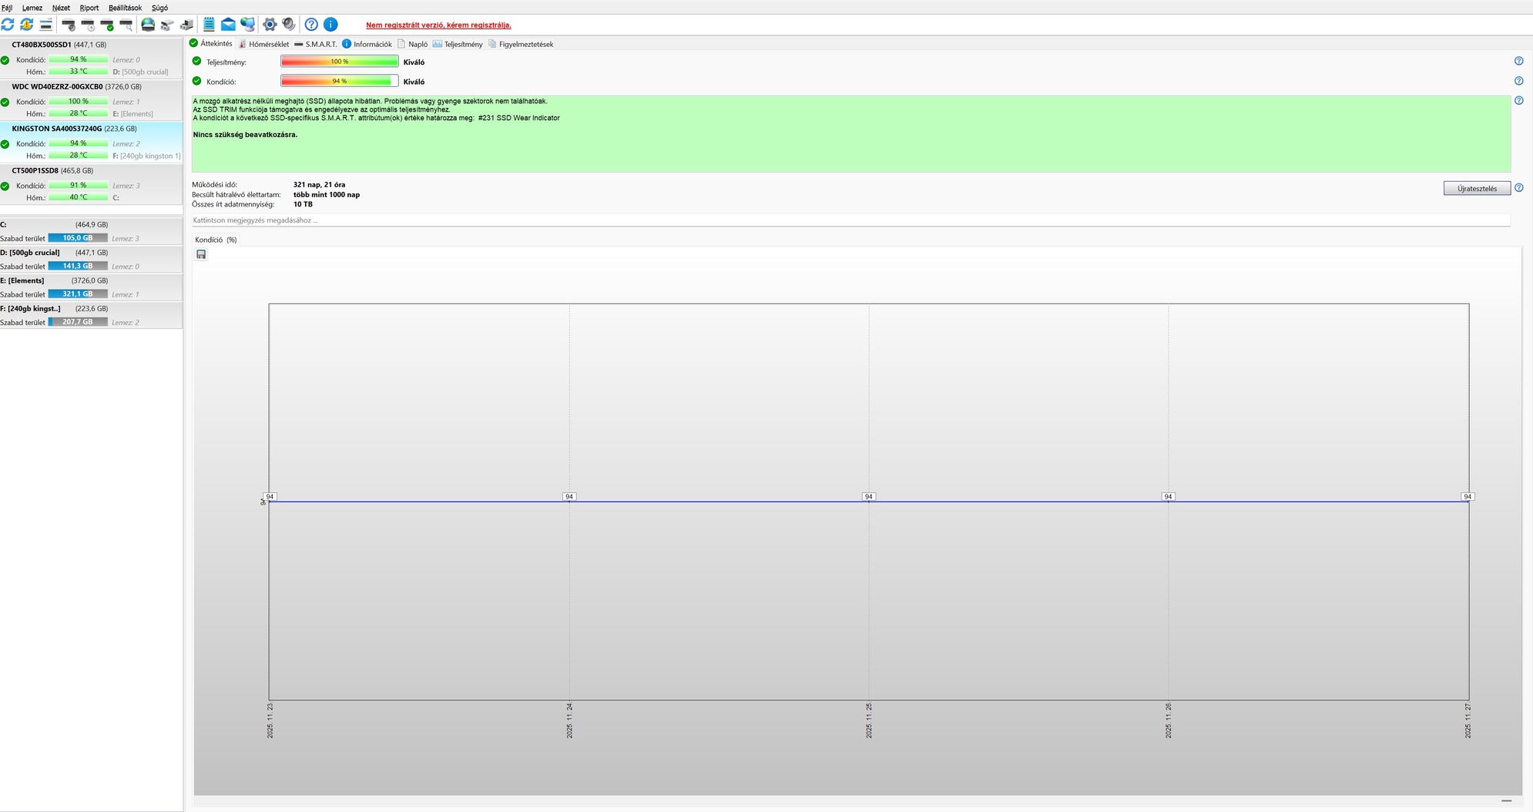Click the blue refresh arrows toolbar icon
This screenshot has width=1533, height=812.
pos(8,25)
